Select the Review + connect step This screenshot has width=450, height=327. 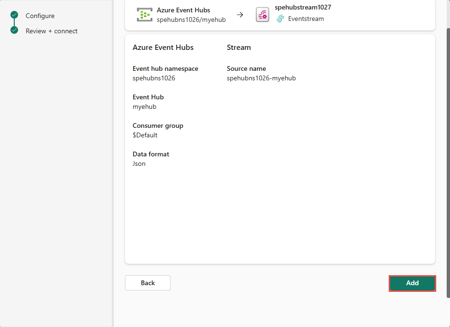[x=51, y=31]
